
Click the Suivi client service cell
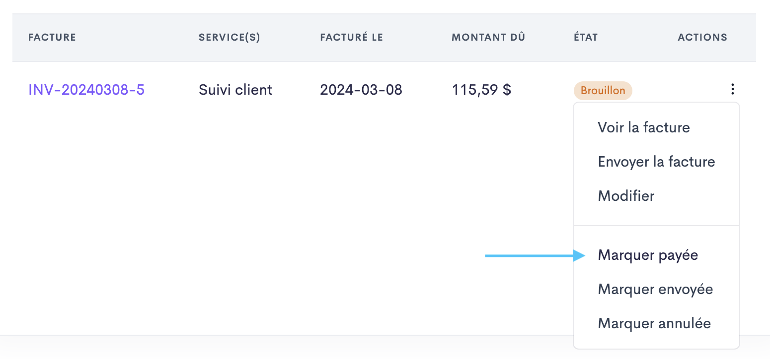tap(235, 90)
